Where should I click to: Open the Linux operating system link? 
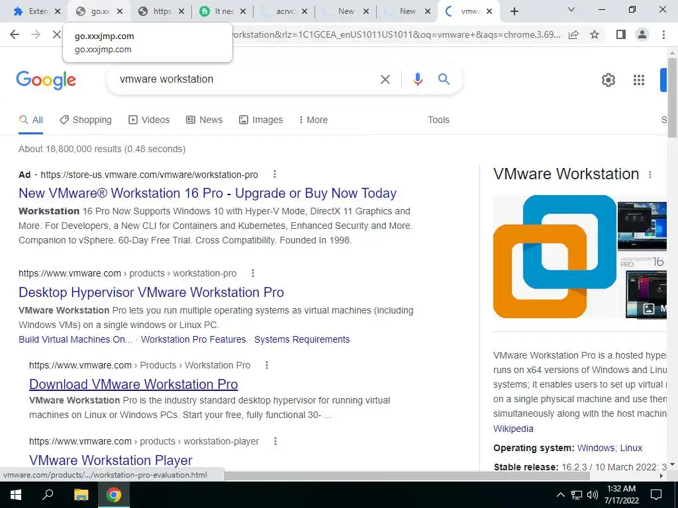coord(631,448)
